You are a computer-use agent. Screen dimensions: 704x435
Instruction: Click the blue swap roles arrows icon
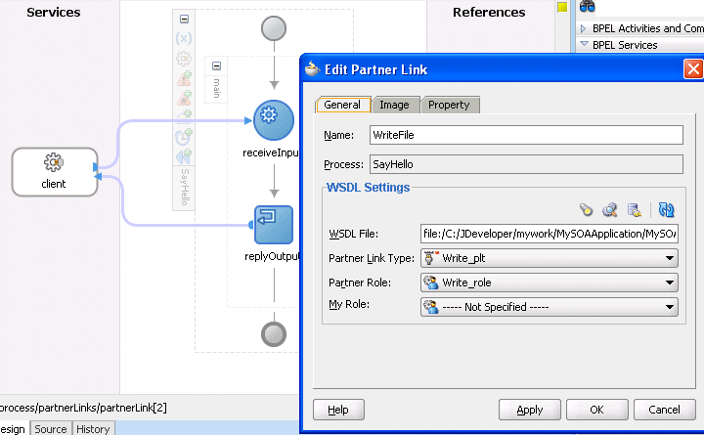[666, 209]
